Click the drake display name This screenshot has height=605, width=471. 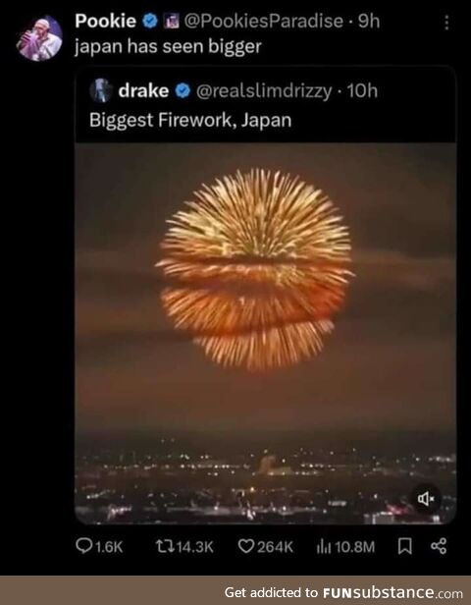143,91
